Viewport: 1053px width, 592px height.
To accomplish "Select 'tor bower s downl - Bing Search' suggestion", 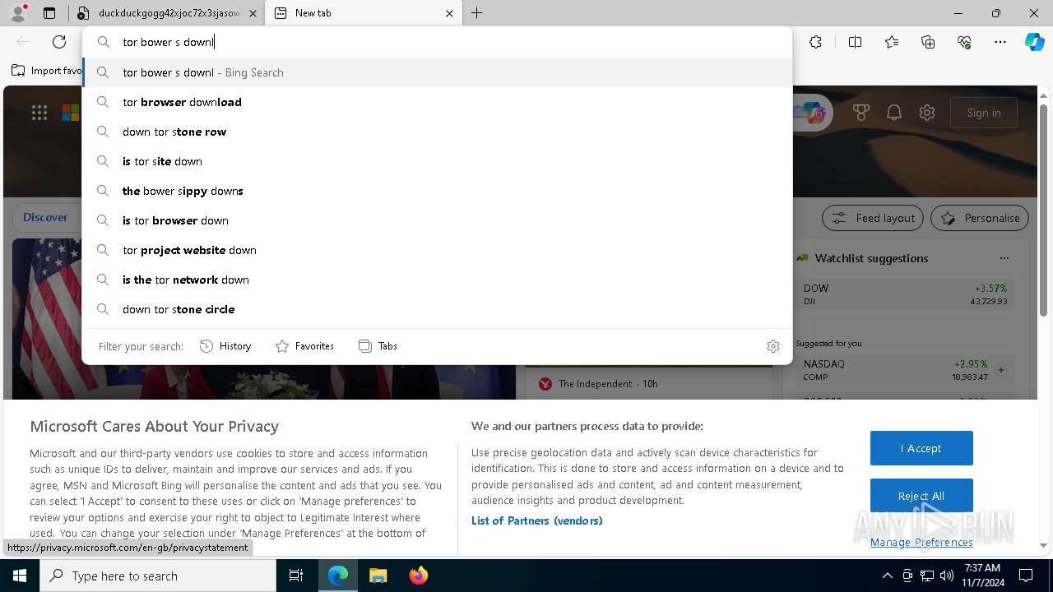I will click(x=437, y=72).
